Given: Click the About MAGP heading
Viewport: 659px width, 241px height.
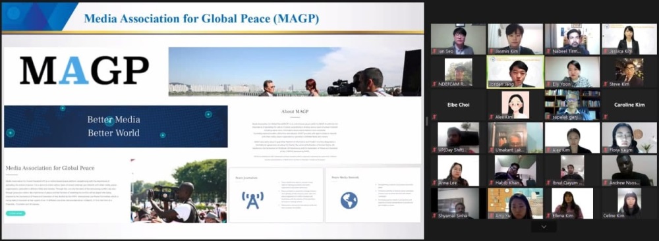Looking at the screenshot, I should pyautogui.click(x=296, y=112).
